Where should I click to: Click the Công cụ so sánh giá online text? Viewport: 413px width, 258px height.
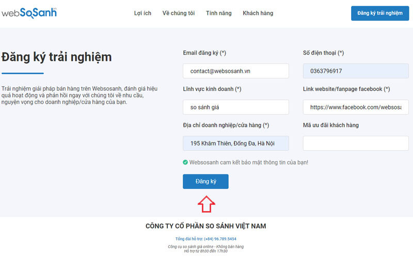click(205, 247)
